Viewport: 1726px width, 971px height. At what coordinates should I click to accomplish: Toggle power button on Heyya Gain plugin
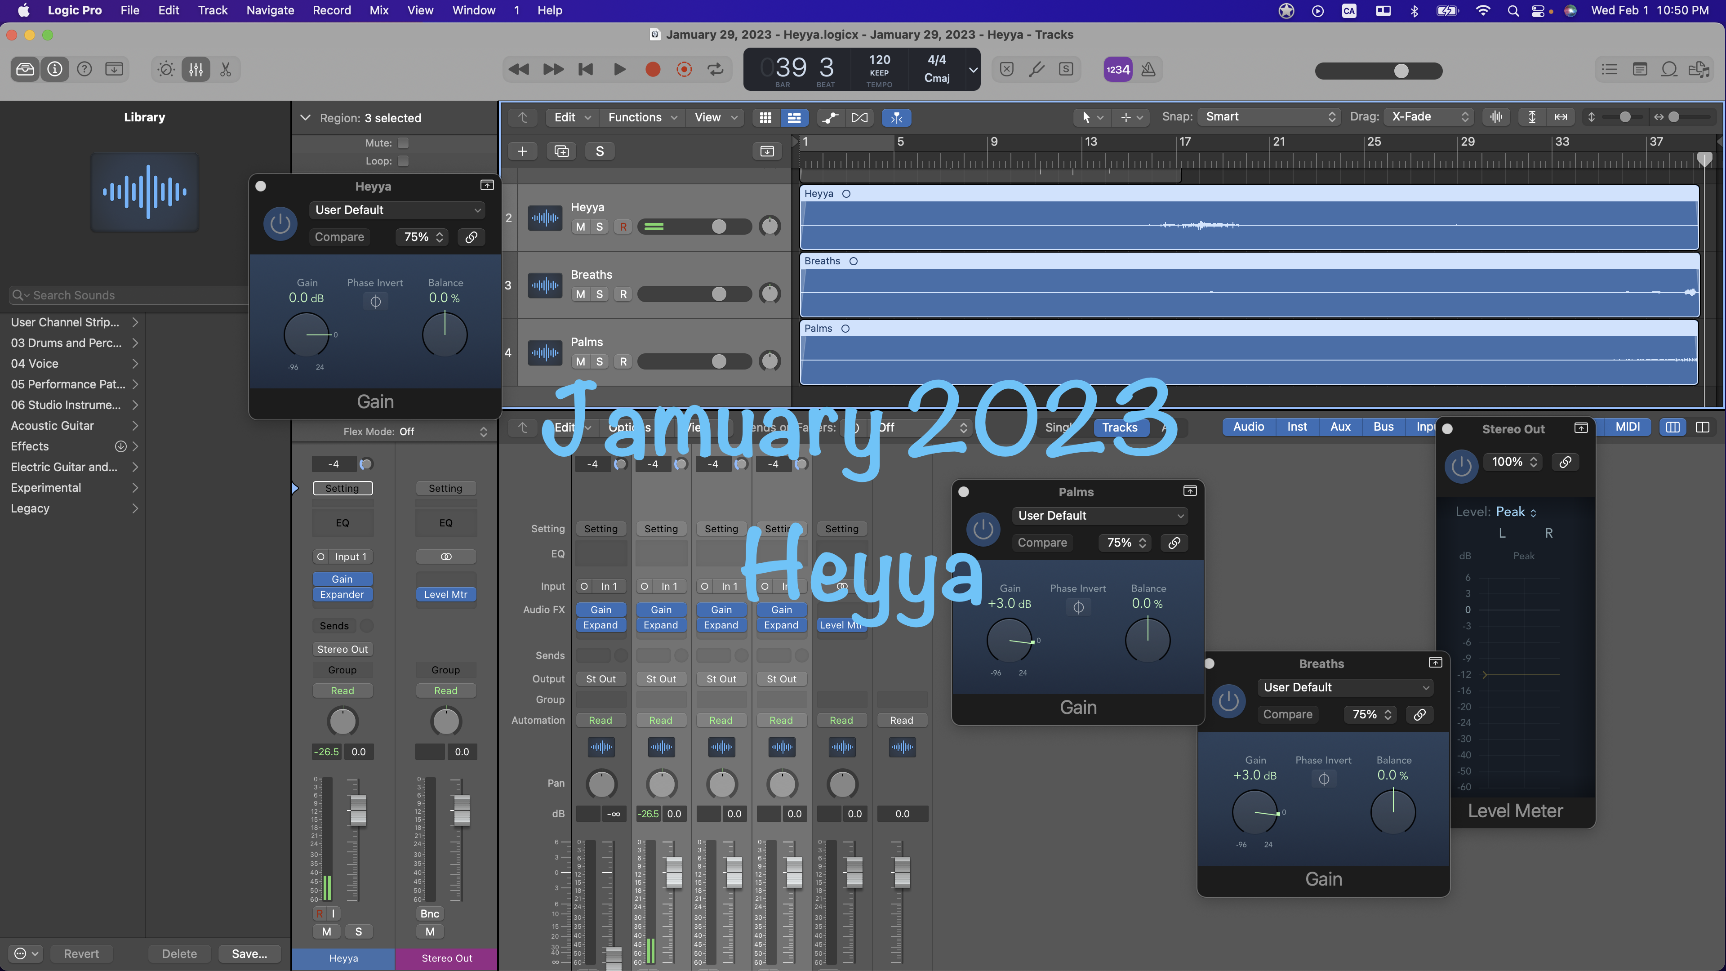[280, 224]
